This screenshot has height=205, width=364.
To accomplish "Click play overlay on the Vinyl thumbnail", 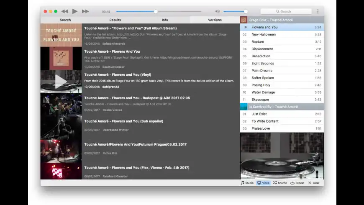I will [x=61, y=82].
